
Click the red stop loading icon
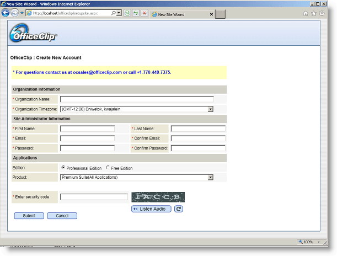[x=145, y=13]
